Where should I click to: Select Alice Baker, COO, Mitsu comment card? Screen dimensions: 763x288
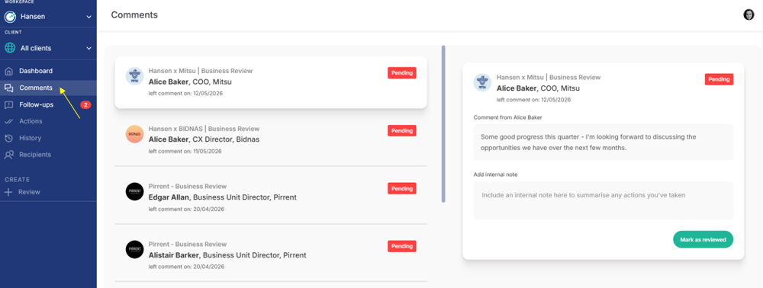click(271, 82)
